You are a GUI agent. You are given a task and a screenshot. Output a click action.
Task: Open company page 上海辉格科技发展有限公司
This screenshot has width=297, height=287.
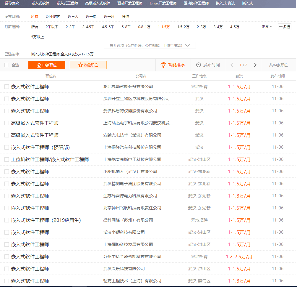point(128,244)
